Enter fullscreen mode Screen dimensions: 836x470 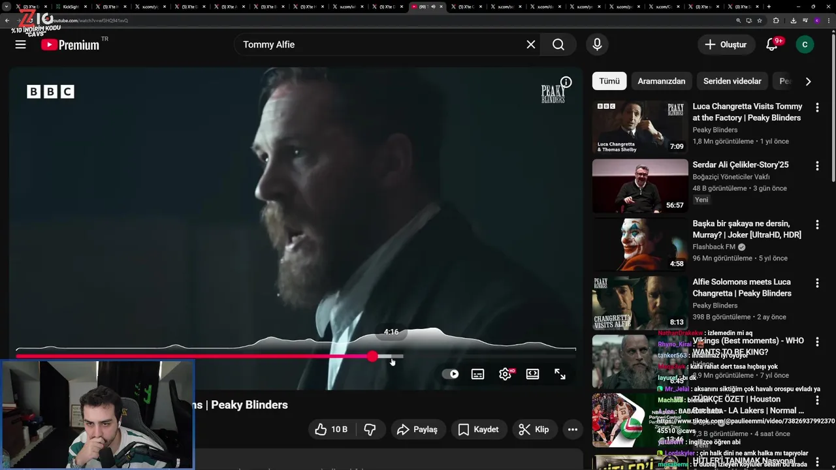[x=560, y=374]
